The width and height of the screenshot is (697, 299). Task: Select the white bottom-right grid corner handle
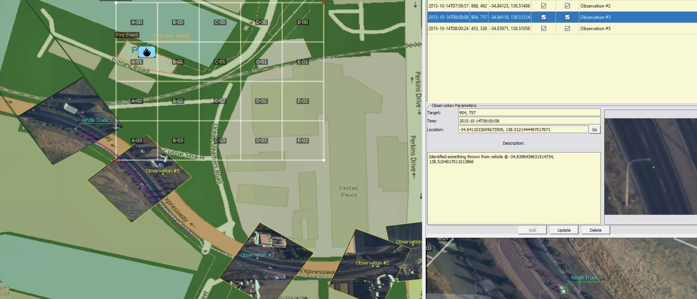coord(324,160)
